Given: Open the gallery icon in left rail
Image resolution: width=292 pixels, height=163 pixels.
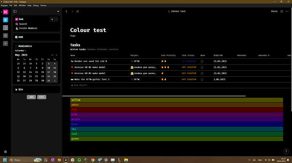Looking at the screenshot, I should coord(6,36).
